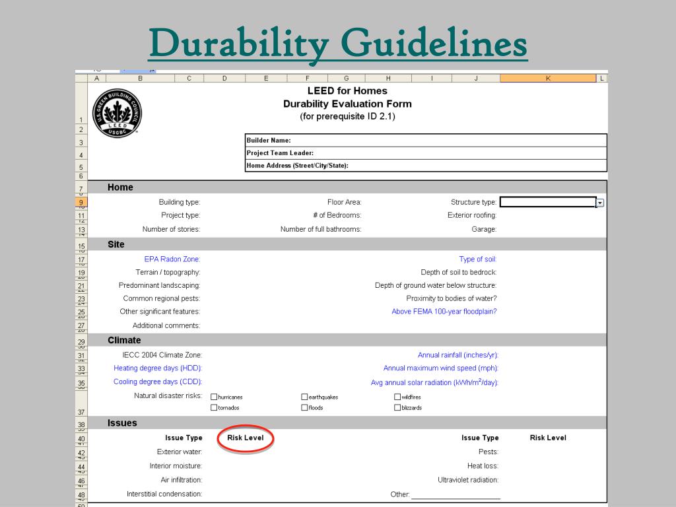The height and width of the screenshot is (507, 676).
Task: Select row 5 header
Action: tap(81, 167)
